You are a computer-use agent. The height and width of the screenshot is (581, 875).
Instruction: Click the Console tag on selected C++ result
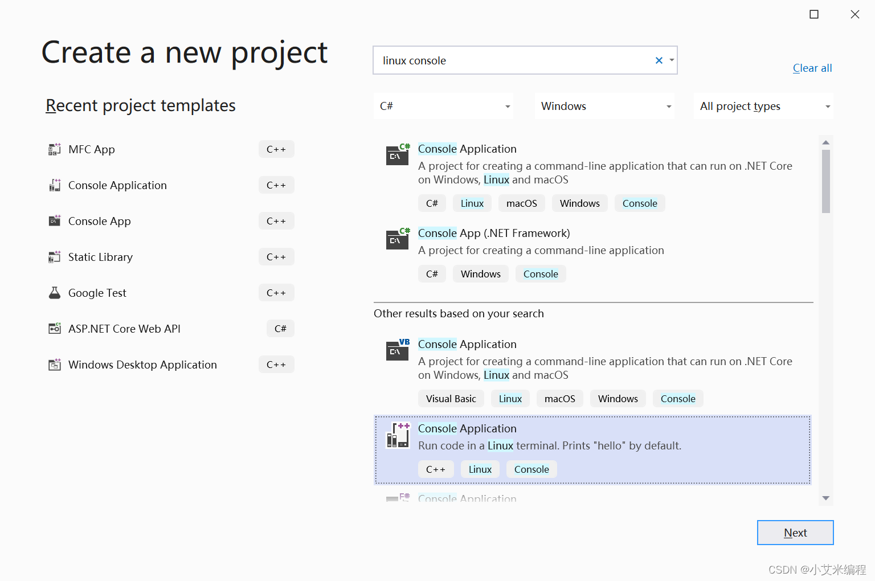[x=531, y=469]
